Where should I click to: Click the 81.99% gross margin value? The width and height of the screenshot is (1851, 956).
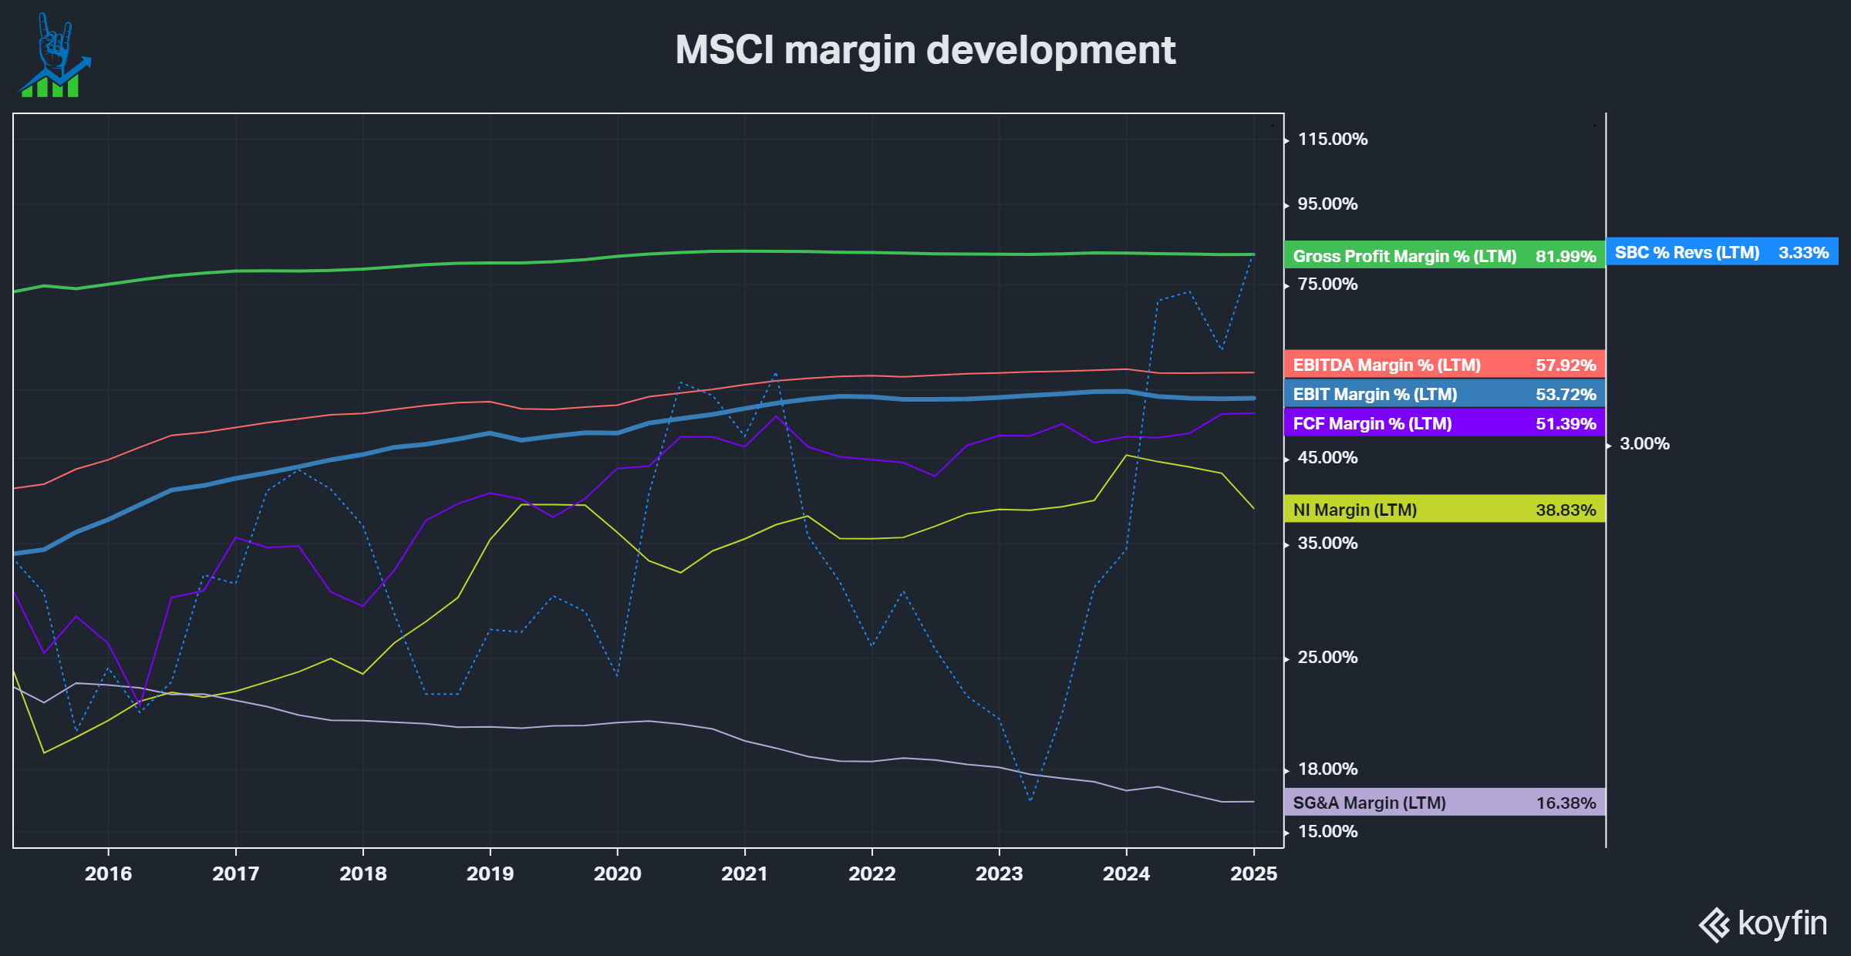1566,256
